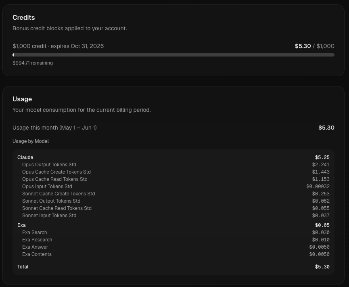The image size is (349, 287).
Task: Click the Exa Answer line item
Action: (x=176, y=247)
